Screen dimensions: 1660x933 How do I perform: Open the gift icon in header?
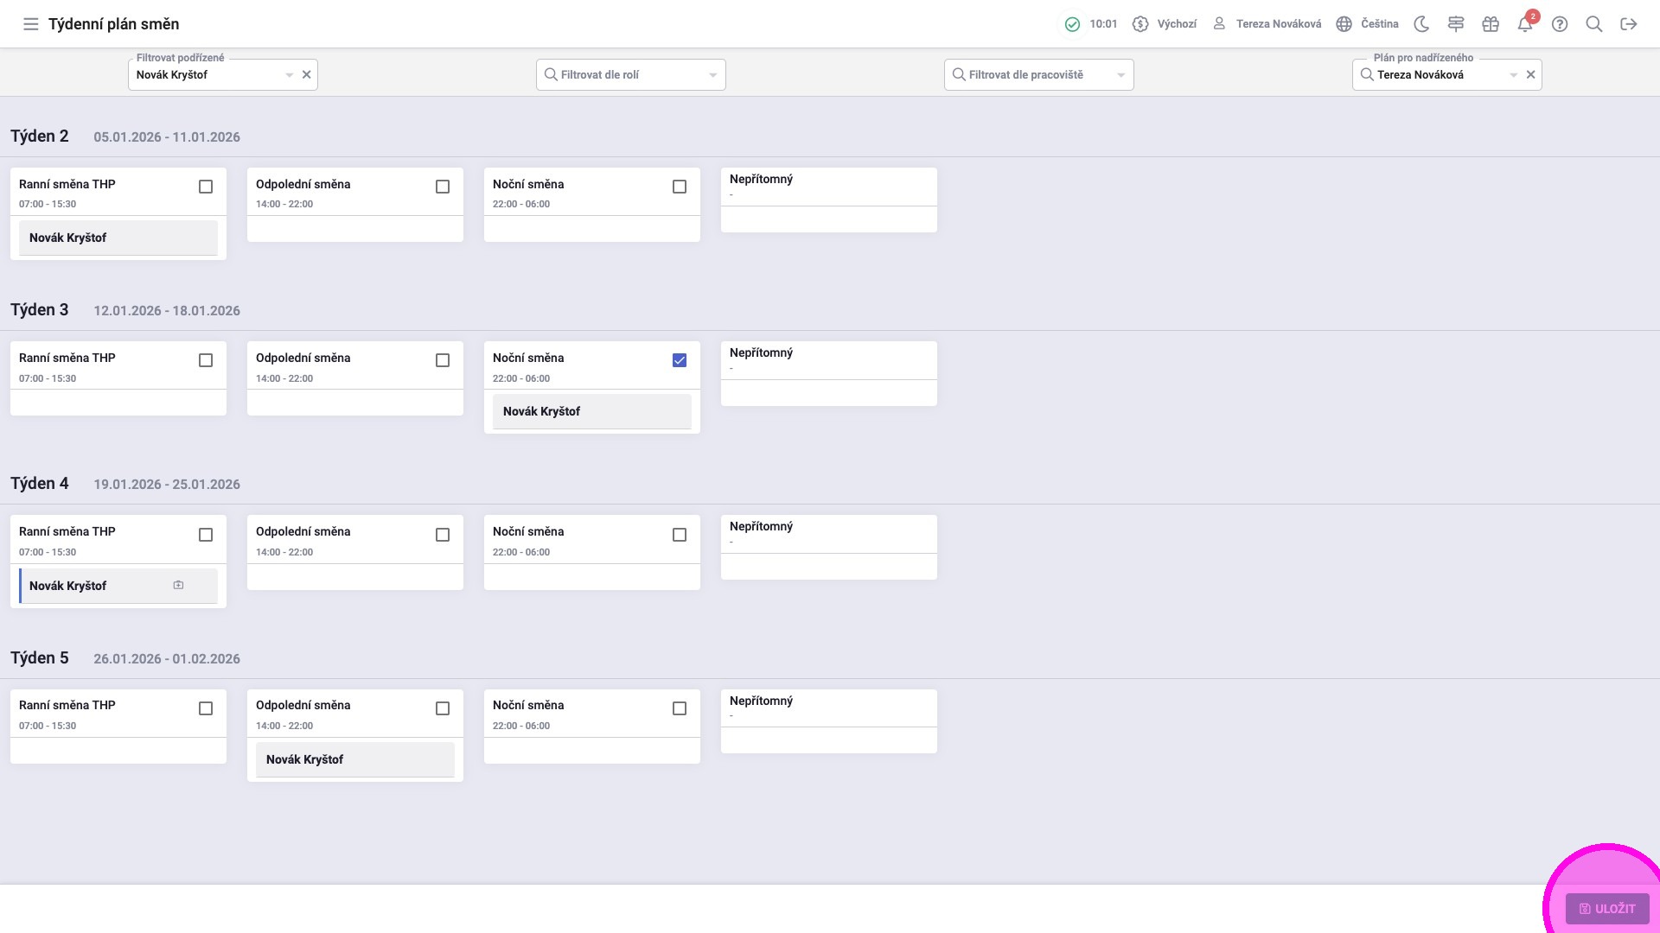click(x=1491, y=24)
